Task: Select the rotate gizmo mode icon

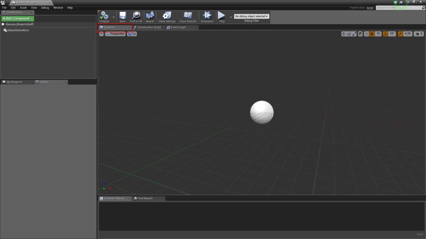Action: 349,34
